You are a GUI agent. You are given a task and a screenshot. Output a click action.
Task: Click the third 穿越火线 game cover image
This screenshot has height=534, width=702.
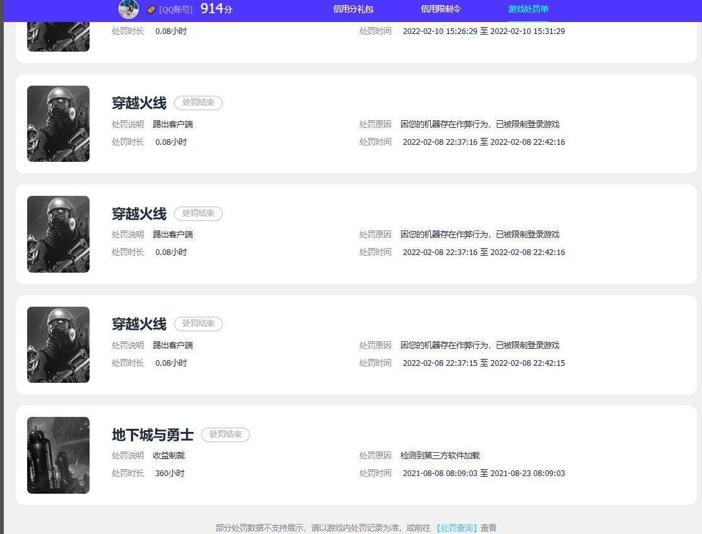coord(58,344)
